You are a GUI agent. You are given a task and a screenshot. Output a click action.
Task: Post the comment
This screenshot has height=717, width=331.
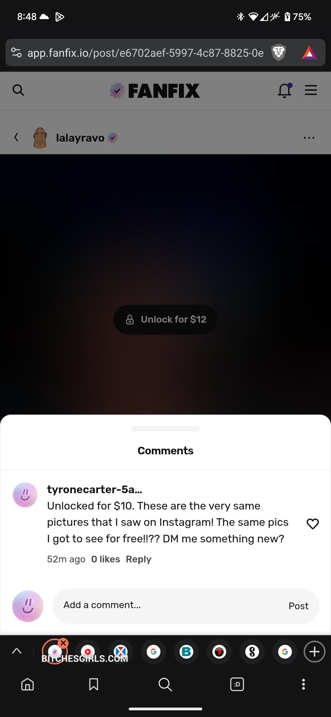[298, 606]
